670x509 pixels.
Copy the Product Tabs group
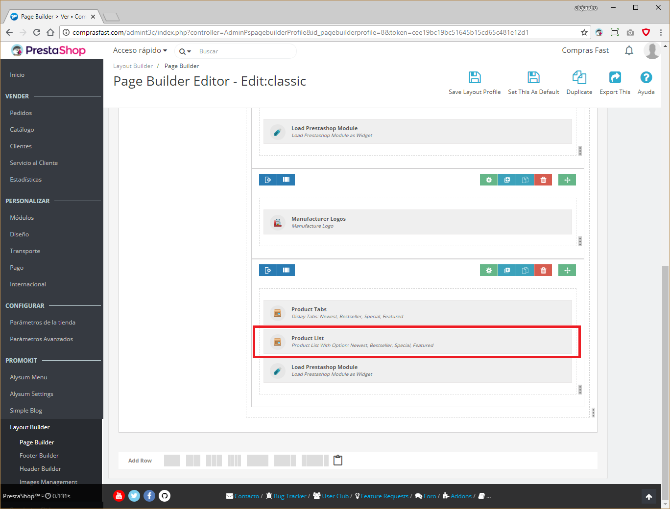(x=525, y=270)
